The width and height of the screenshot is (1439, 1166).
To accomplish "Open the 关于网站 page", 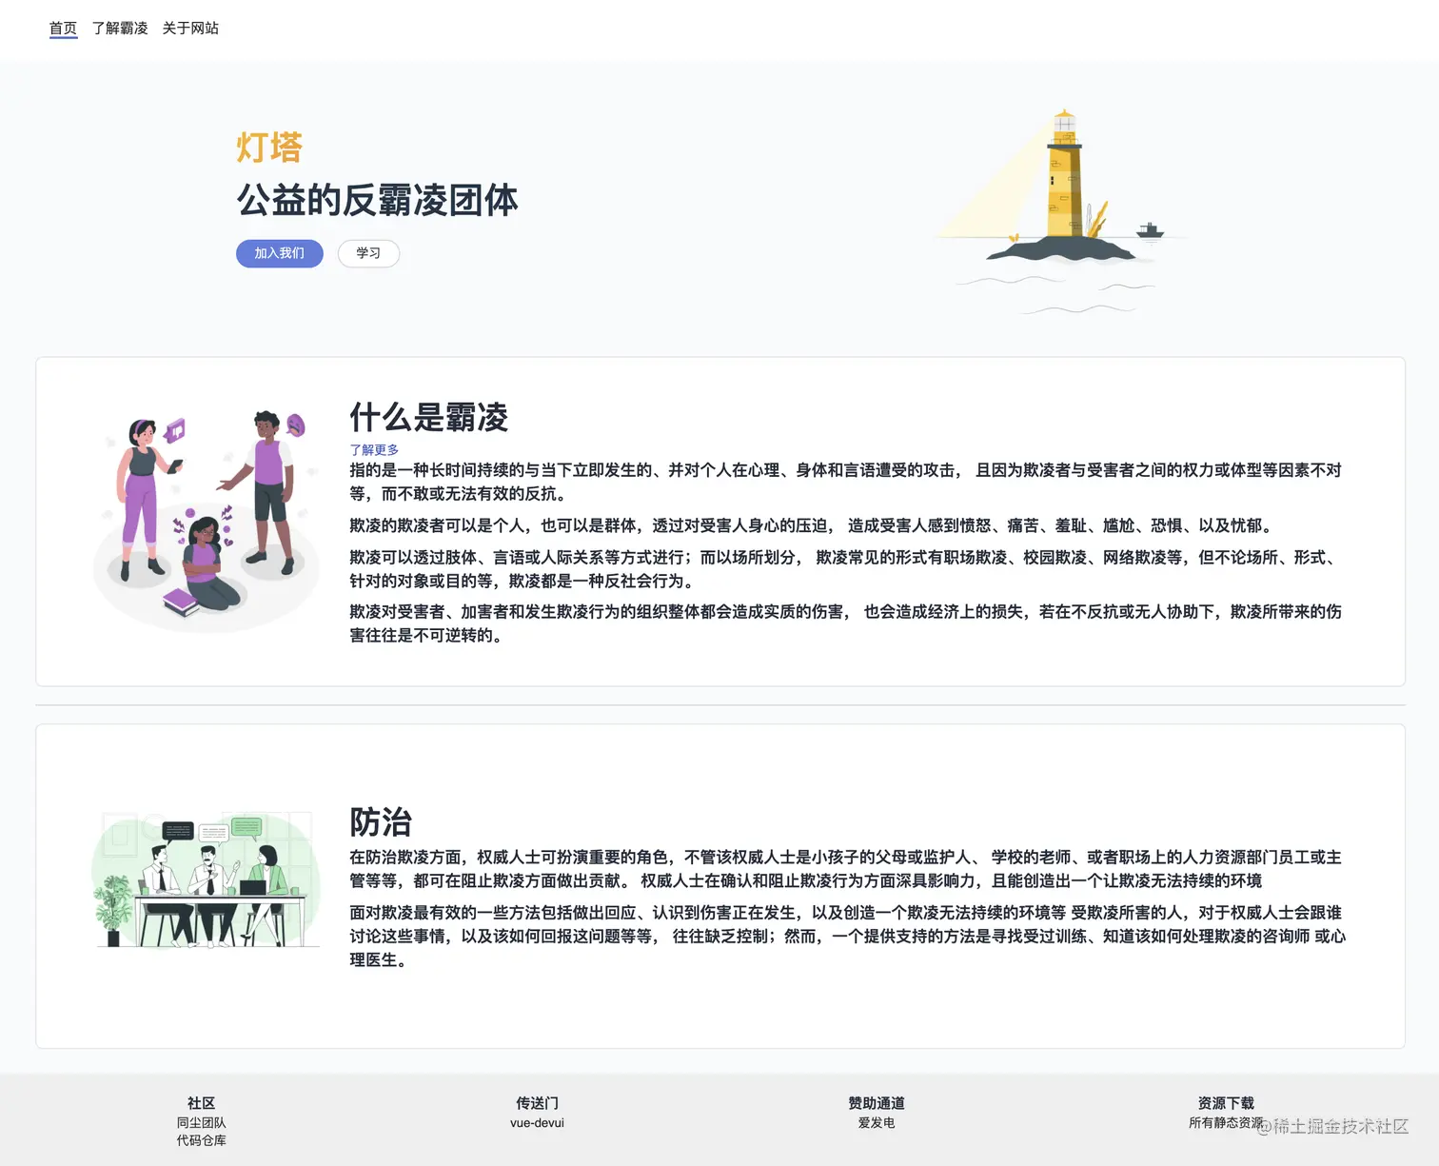I will pos(189,29).
